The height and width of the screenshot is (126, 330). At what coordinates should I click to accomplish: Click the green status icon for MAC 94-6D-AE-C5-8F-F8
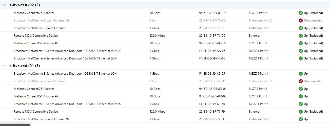tap(301, 43)
